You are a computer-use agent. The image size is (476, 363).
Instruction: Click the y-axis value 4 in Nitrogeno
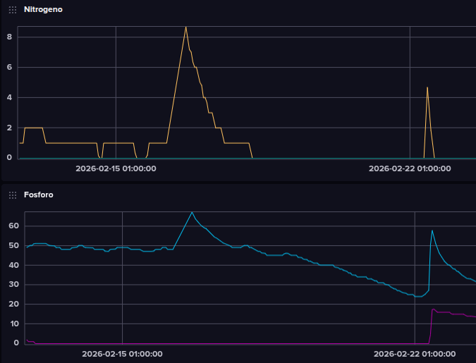pyautogui.click(x=9, y=97)
